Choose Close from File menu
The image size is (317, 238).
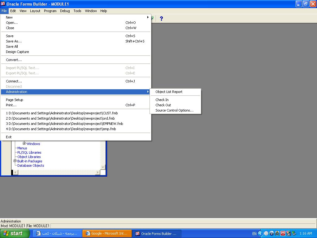click(x=76, y=28)
